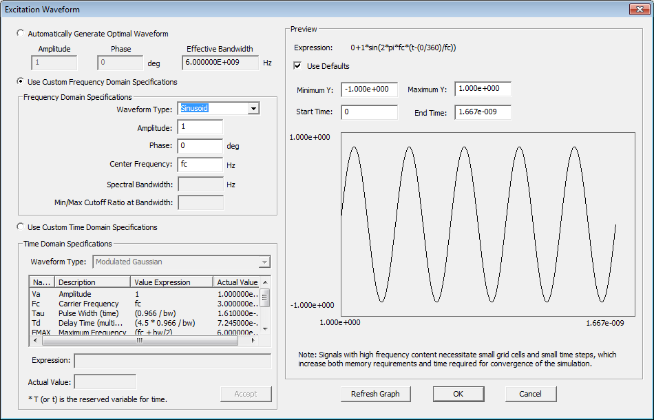Image resolution: width=654 pixels, height=420 pixels.
Task: Select Use Custom Time Domain Specifications option
Action: 20,227
